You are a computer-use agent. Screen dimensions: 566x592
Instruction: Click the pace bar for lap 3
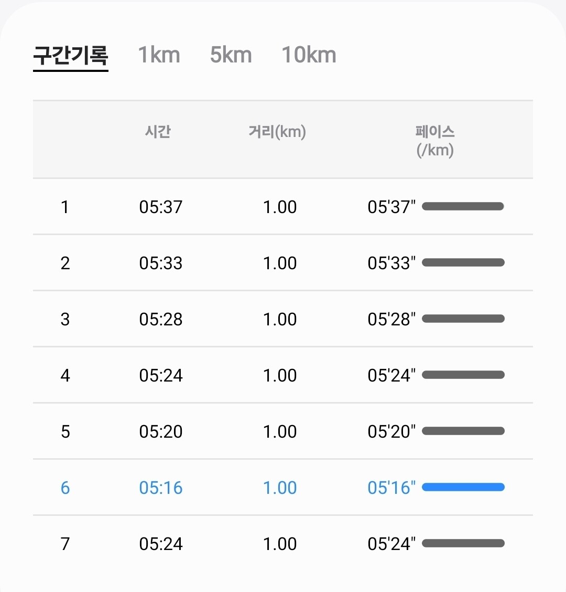coord(463,319)
